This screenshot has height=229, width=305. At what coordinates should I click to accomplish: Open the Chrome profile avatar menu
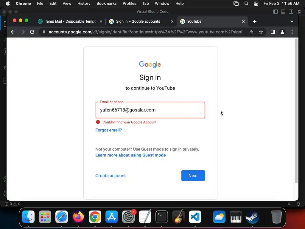point(282,32)
